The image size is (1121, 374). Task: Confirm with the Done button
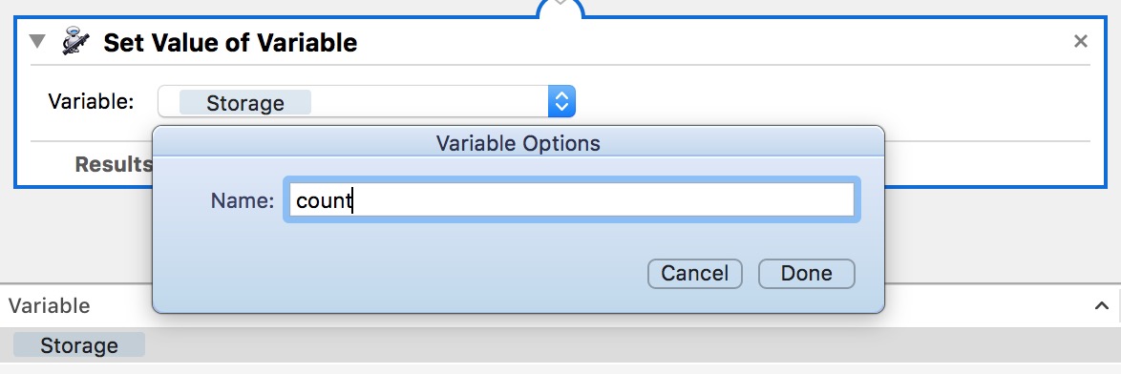pyautogui.click(x=807, y=274)
